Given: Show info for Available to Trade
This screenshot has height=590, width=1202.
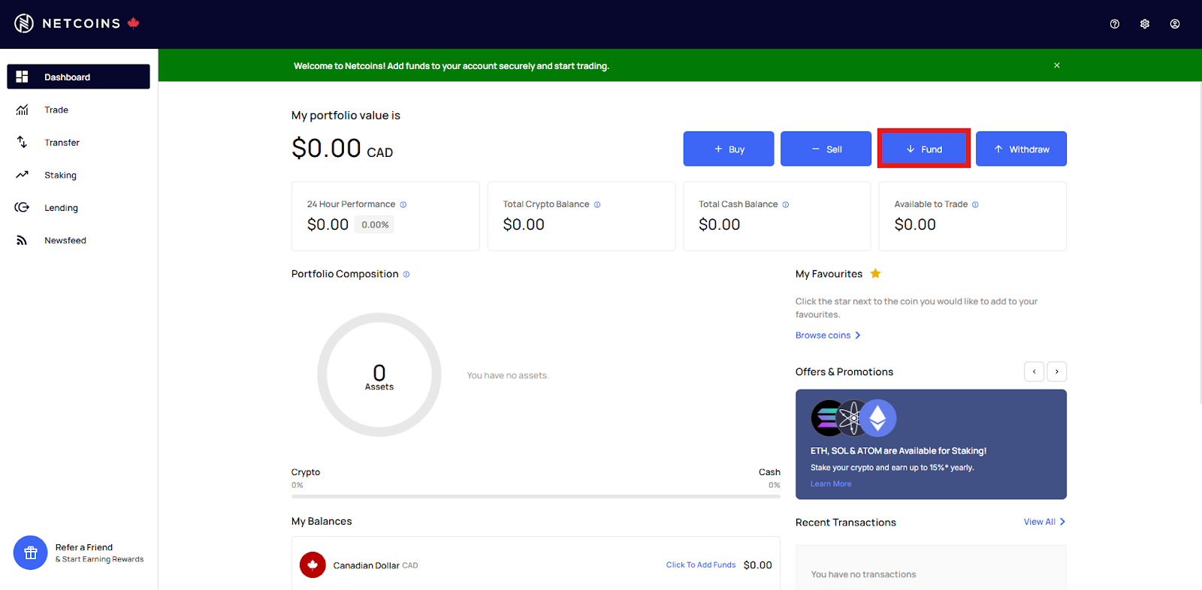Looking at the screenshot, I should pos(975,204).
